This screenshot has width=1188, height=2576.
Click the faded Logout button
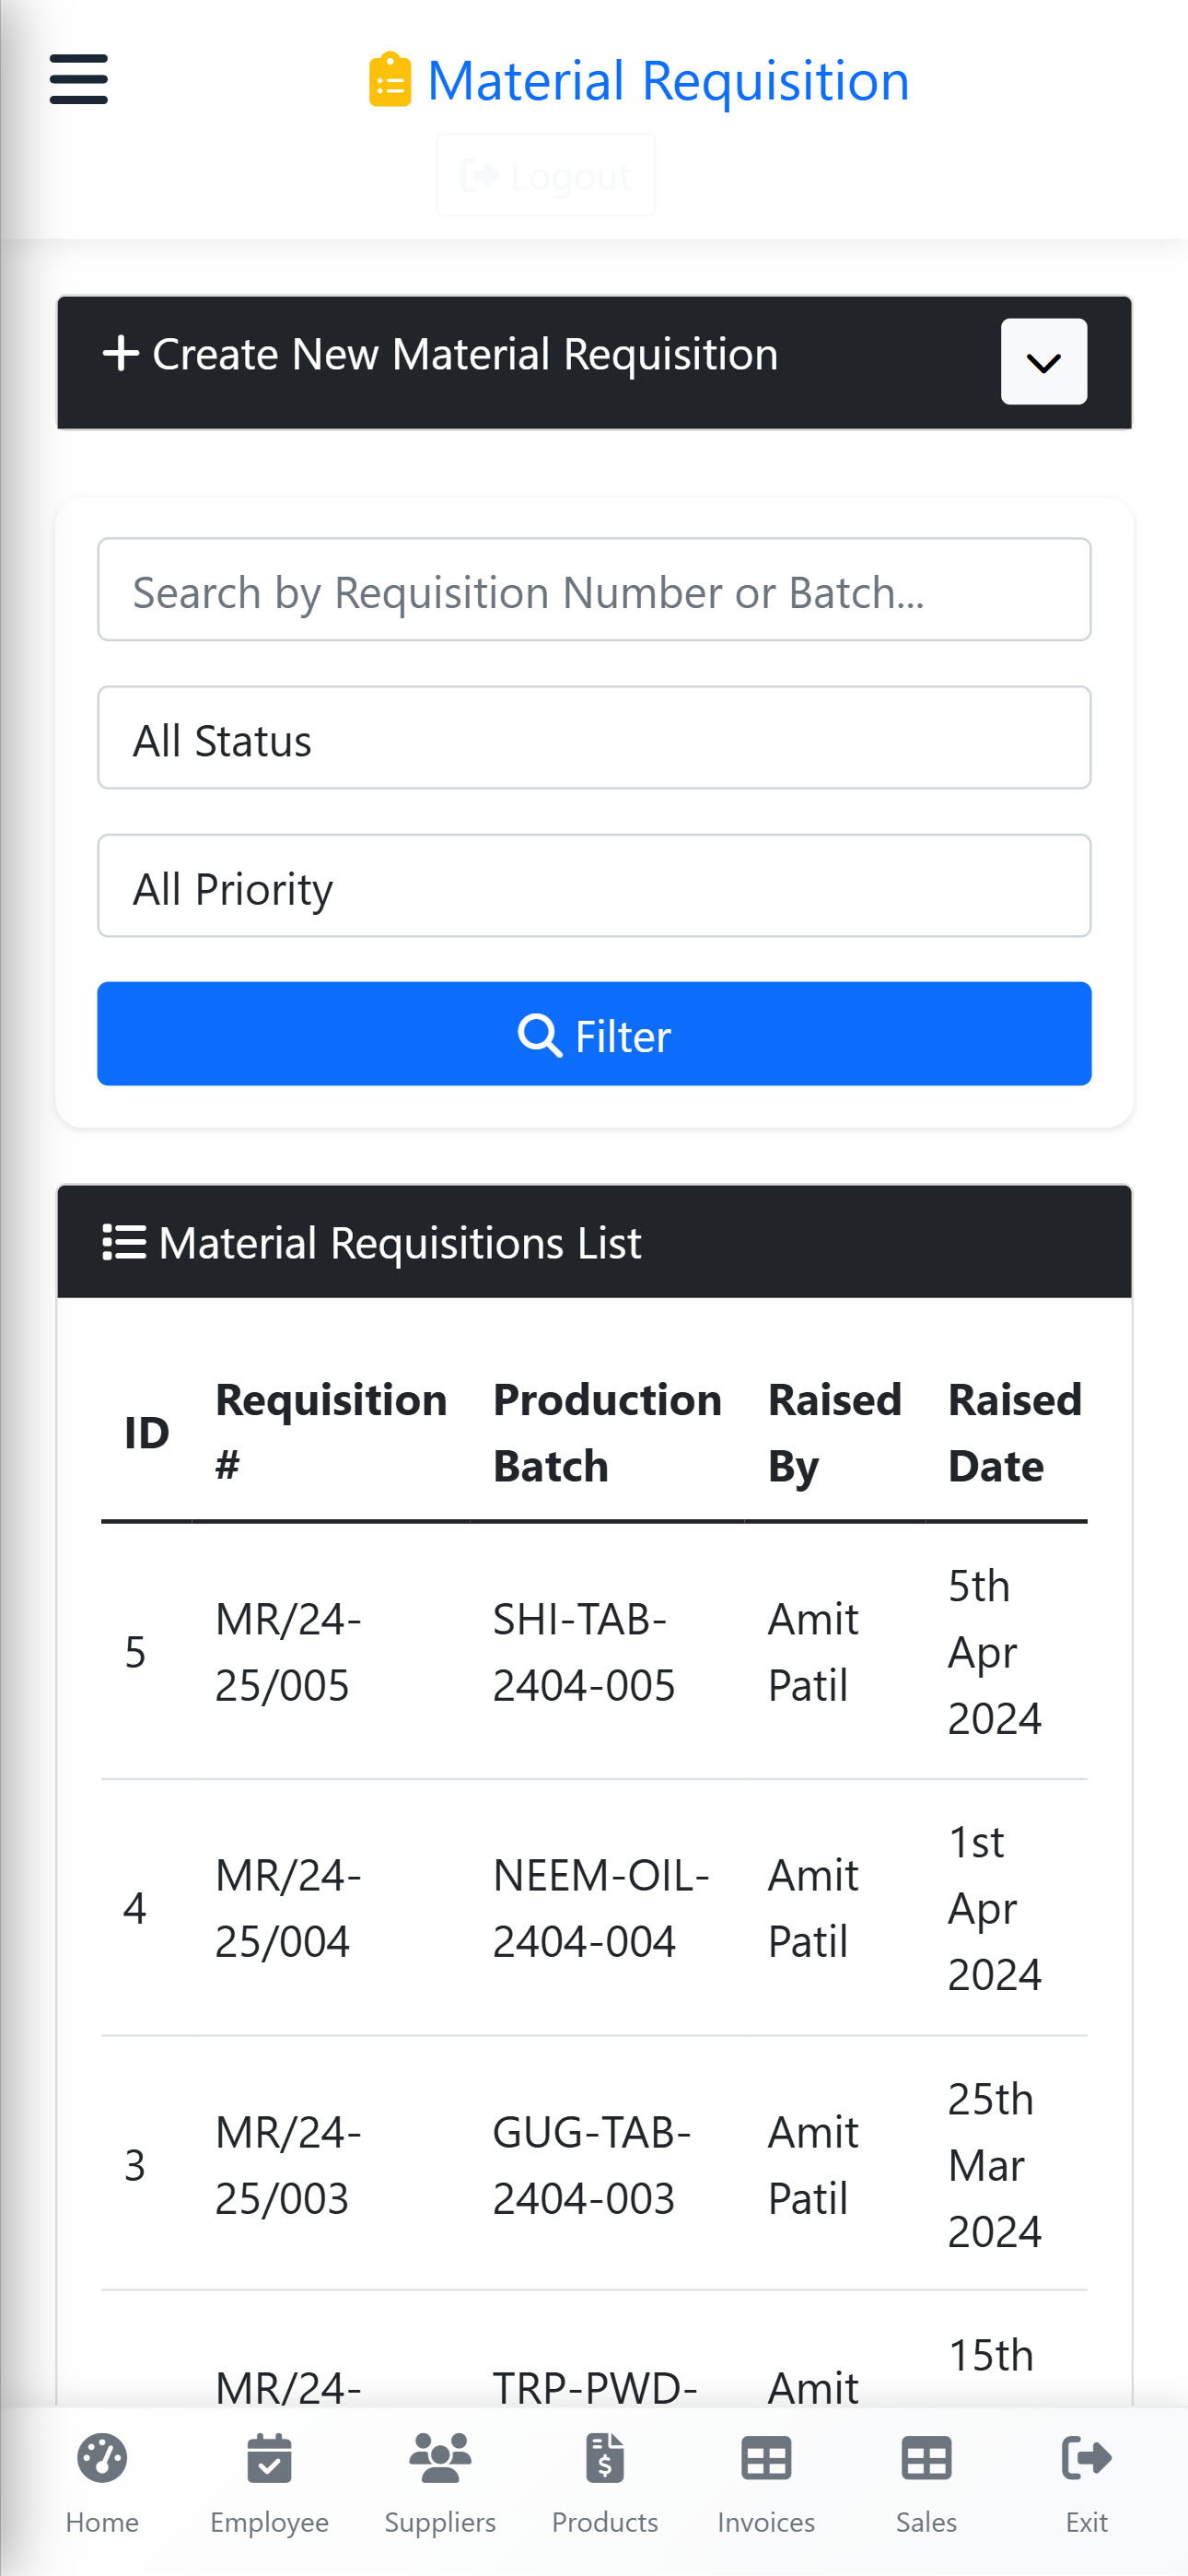[546, 176]
